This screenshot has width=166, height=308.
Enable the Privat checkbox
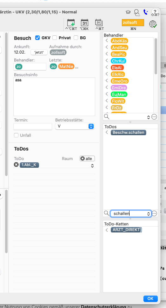(x=55, y=38)
